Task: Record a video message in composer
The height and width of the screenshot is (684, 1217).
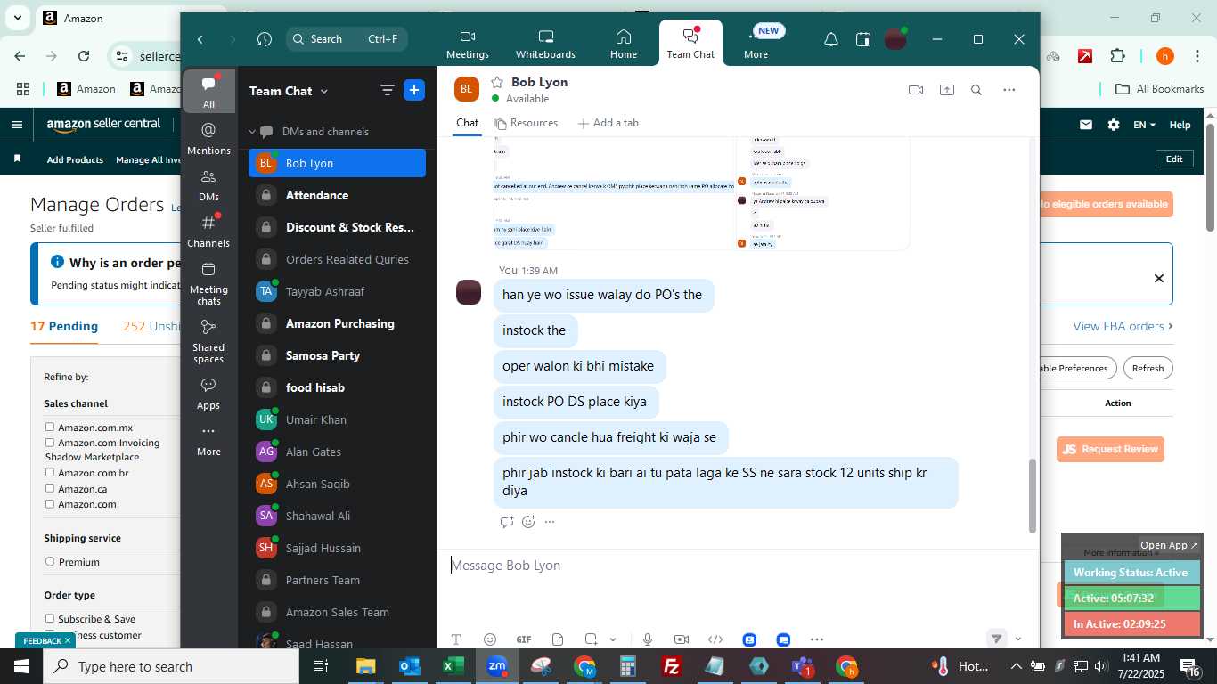Action: tap(682, 639)
